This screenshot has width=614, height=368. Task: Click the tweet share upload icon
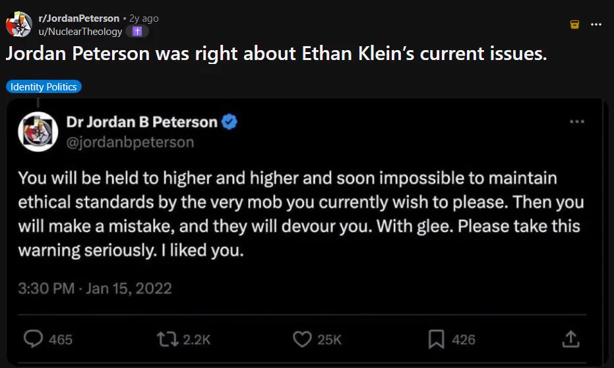pyautogui.click(x=570, y=339)
